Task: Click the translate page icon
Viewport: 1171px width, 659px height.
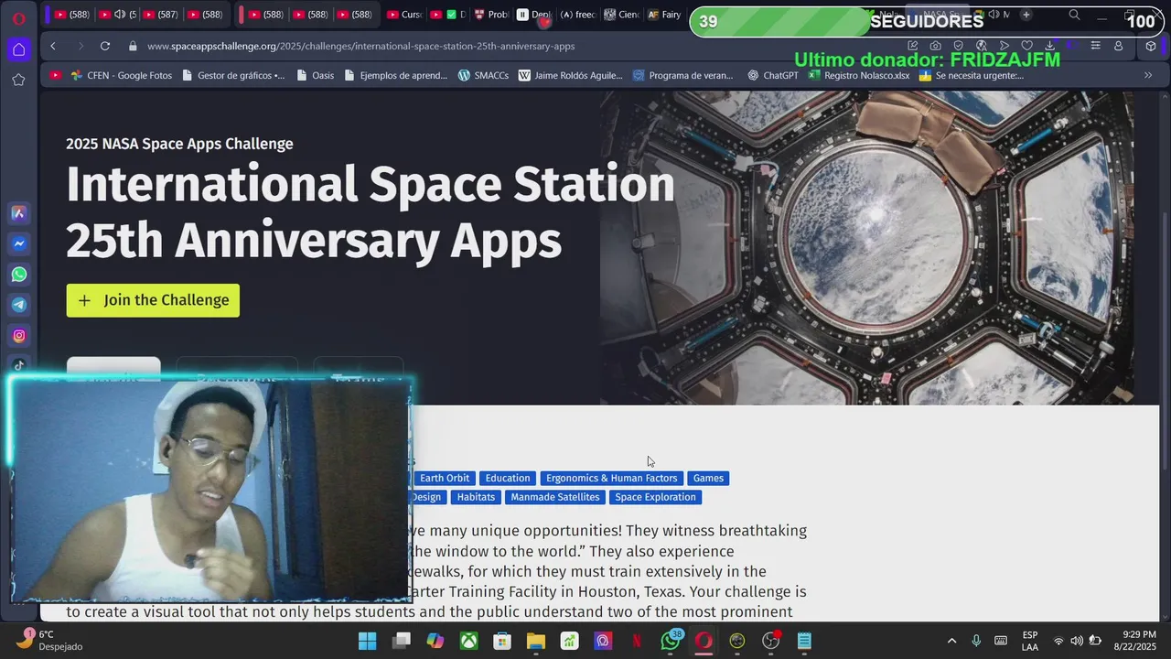Action: pyautogui.click(x=982, y=46)
